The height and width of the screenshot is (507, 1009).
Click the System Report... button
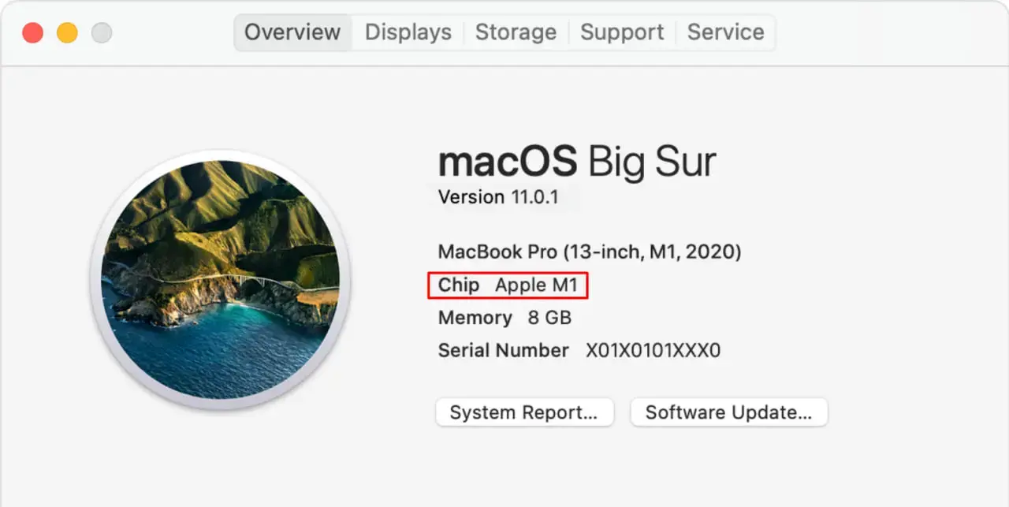coord(524,412)
